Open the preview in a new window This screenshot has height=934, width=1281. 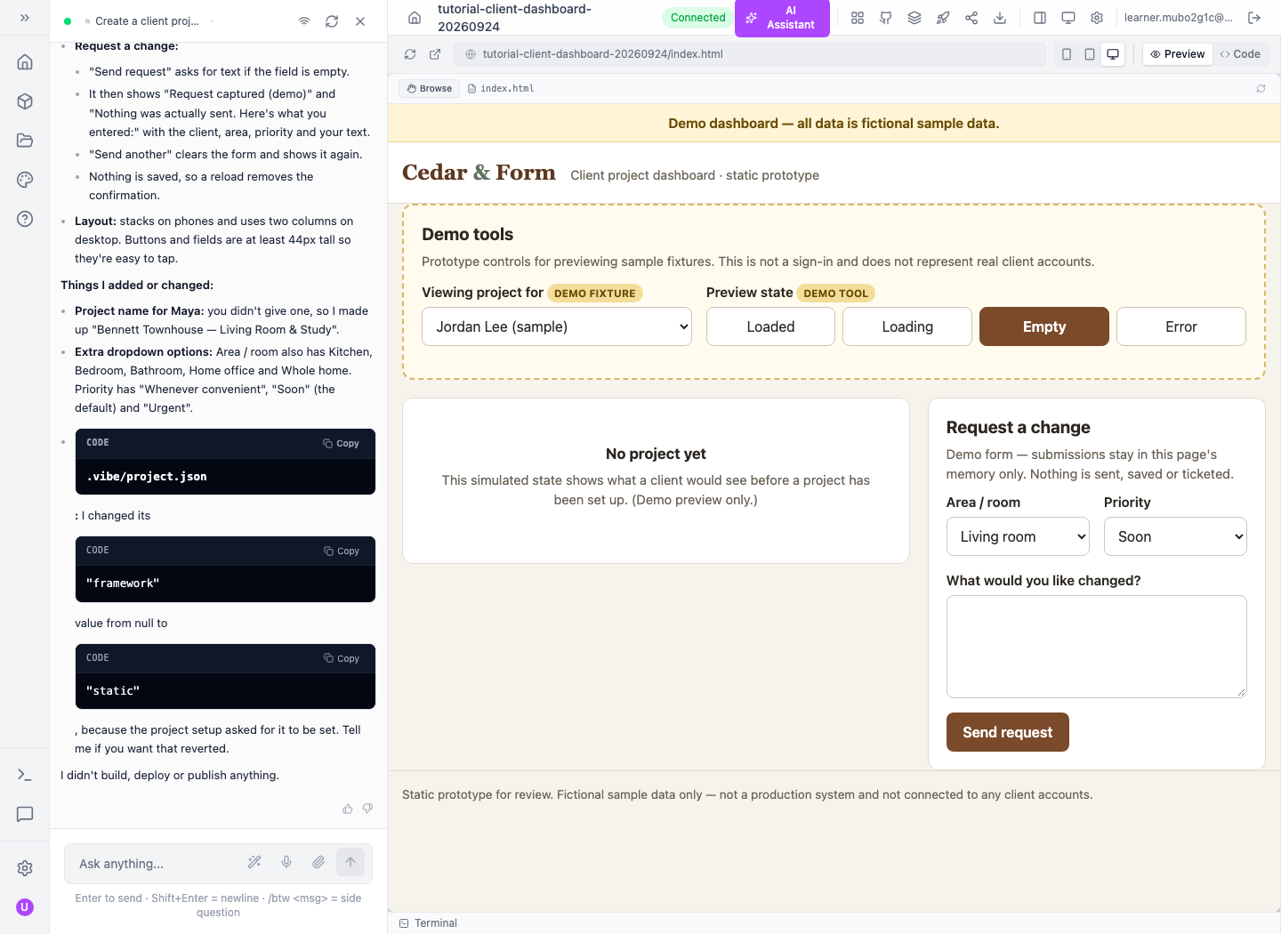click(x=435, y=54)
